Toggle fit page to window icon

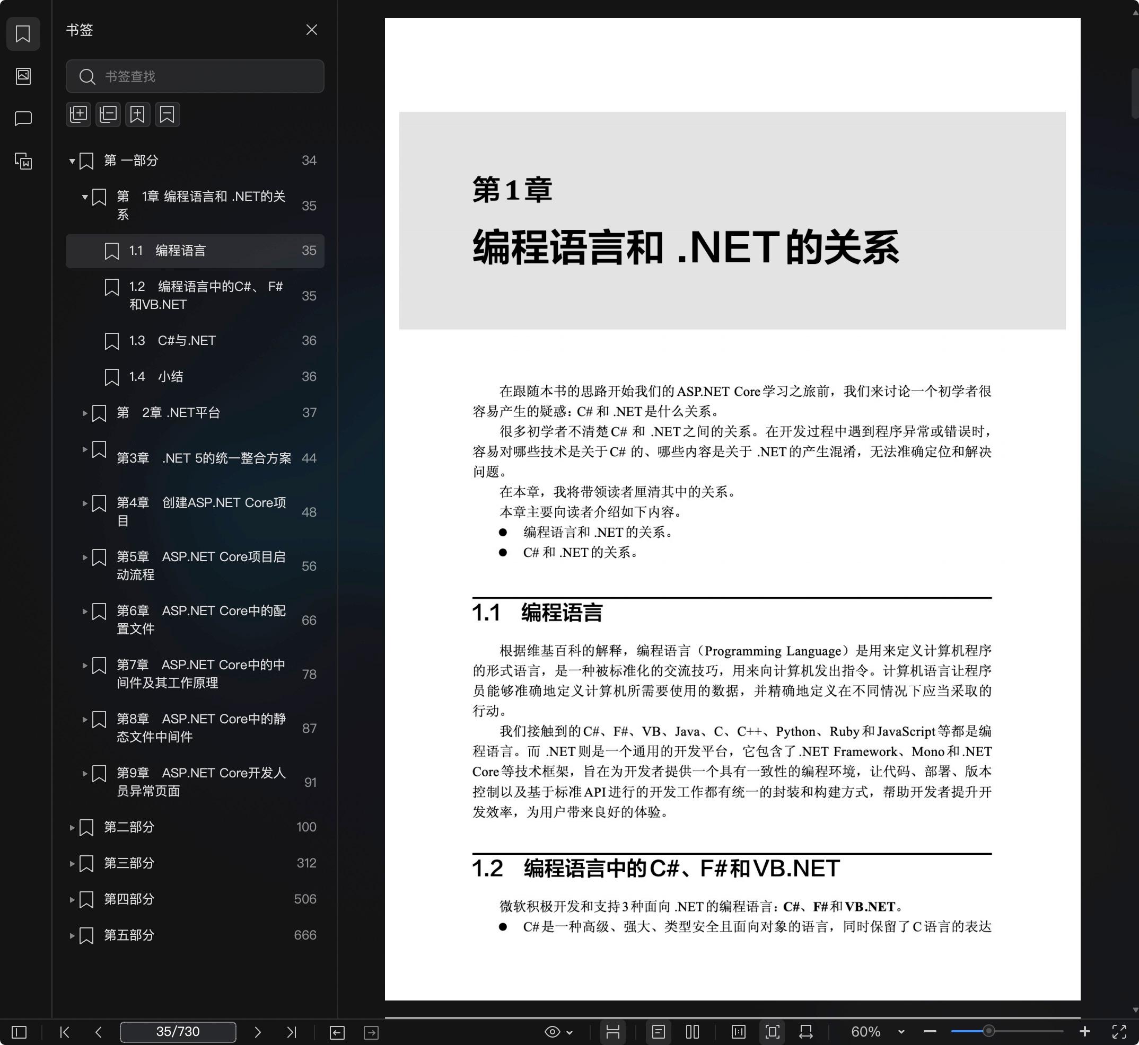pos(773,1032)
